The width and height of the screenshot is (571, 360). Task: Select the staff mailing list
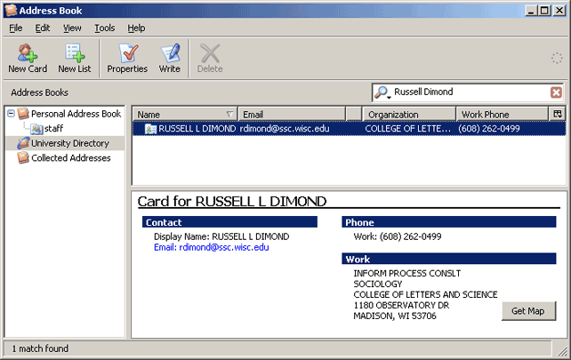pyautogui.click(x=53, y=129)
